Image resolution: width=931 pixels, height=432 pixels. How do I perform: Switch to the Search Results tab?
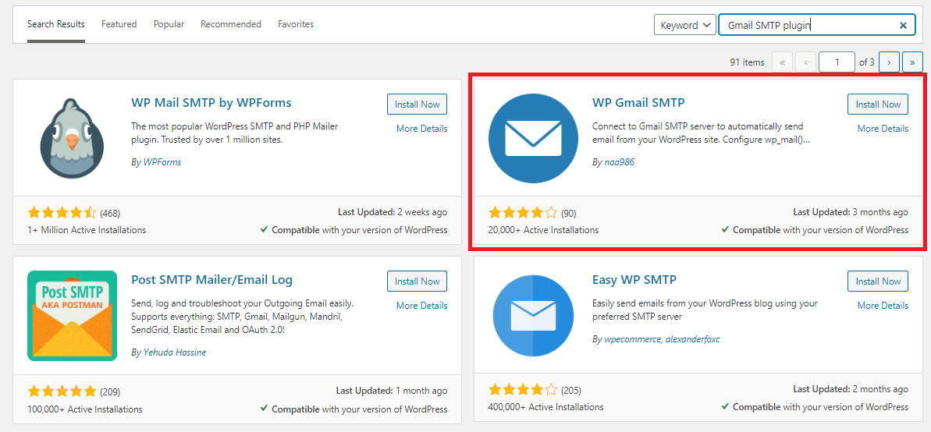pyautogui.click(x=56, y=24)
